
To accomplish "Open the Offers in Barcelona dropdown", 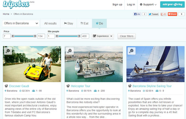I will click(x=21, y=23).
